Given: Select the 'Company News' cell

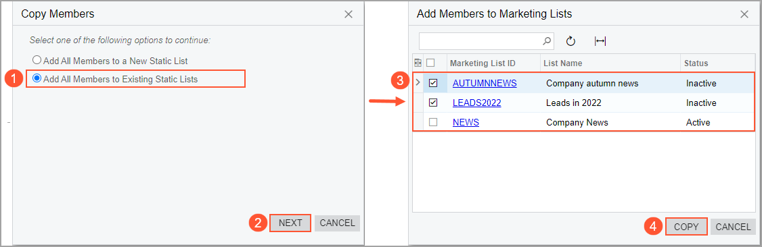Looking at the screenshot, I should click(610, 123).
